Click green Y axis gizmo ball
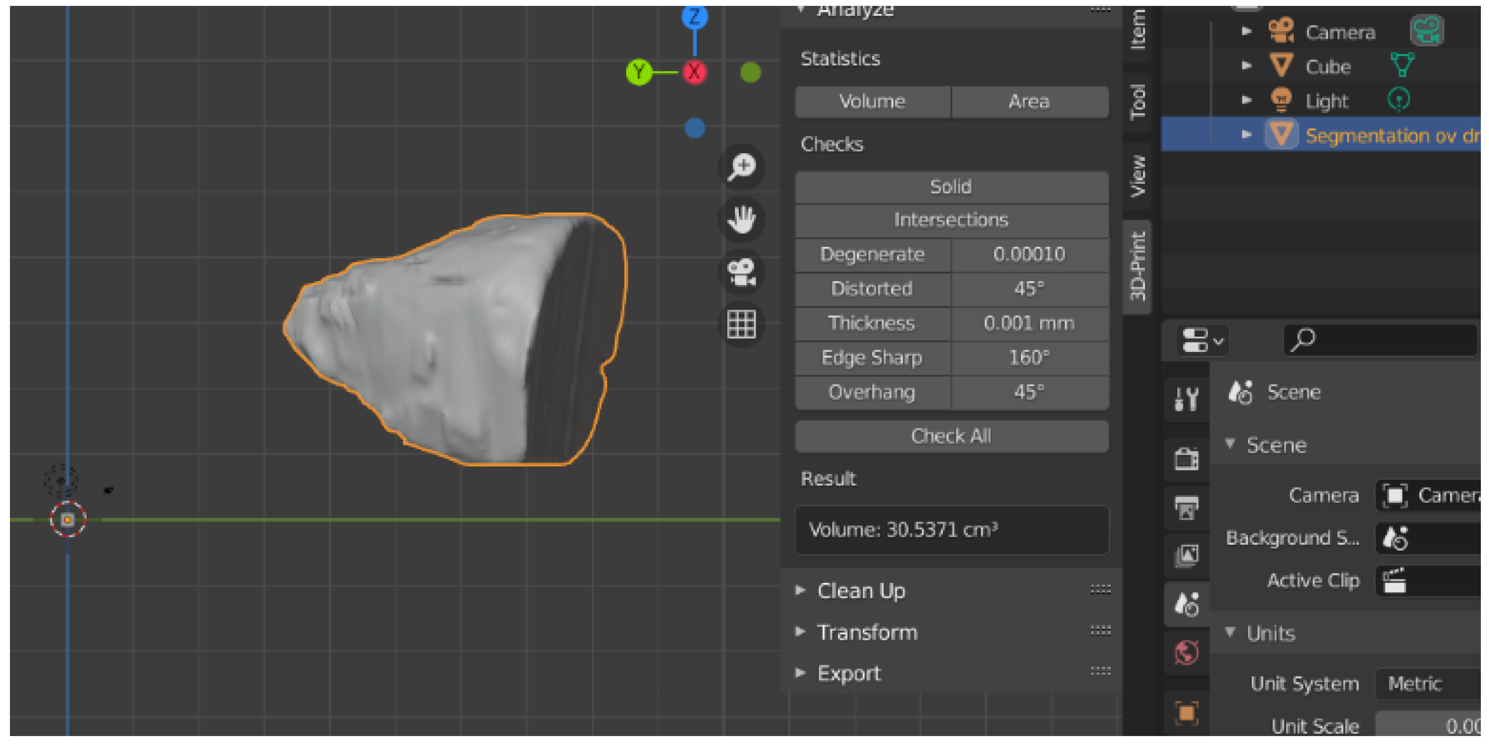1489x746 pixels. (638, 72)
